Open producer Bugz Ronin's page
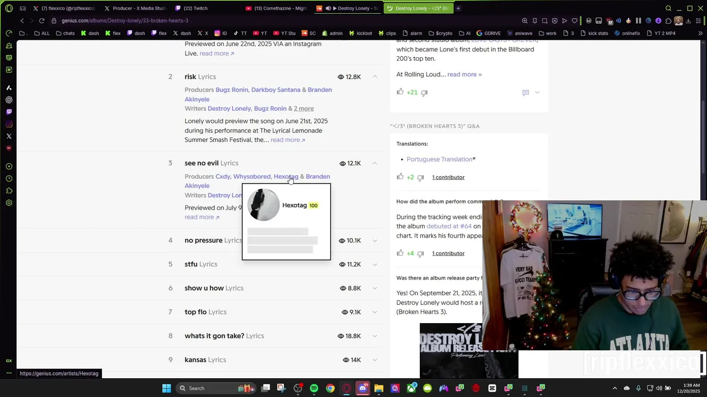Viewport: 707px width, 397px height. coord(232,90)
